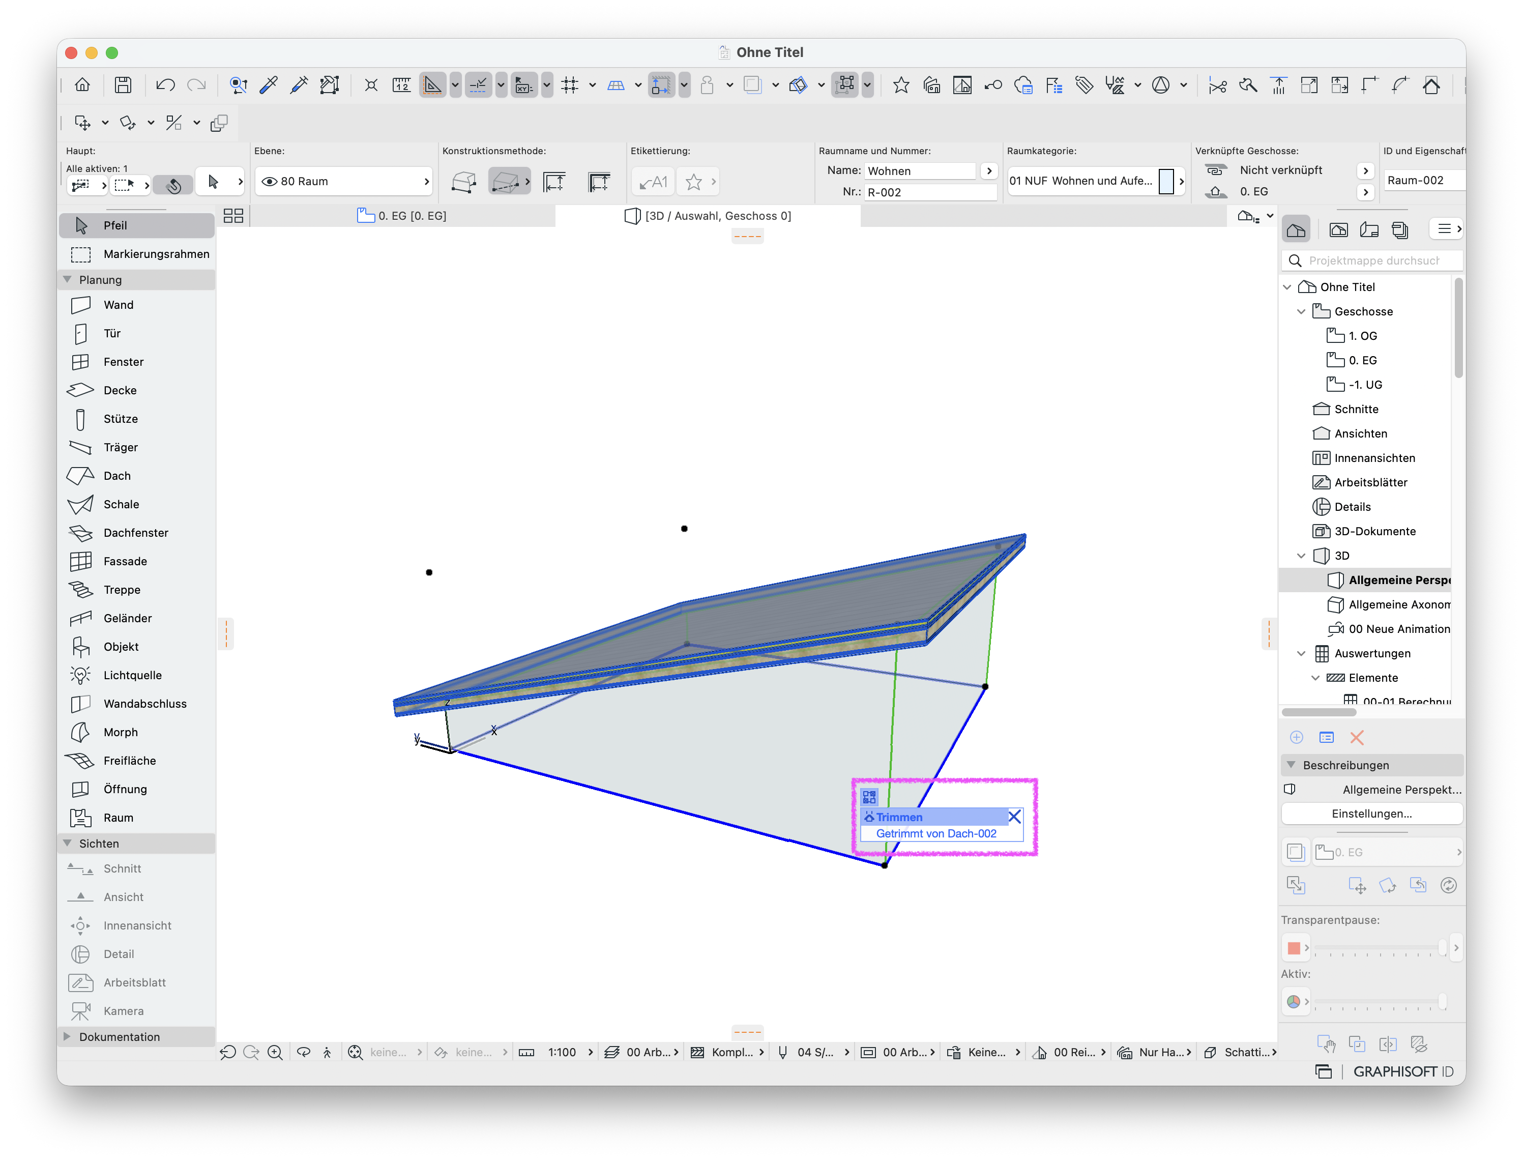Toggle the A1 label option
The height and width of the screenshot is (1161, 1523).
pyautogui.click(x=653, y=182)
